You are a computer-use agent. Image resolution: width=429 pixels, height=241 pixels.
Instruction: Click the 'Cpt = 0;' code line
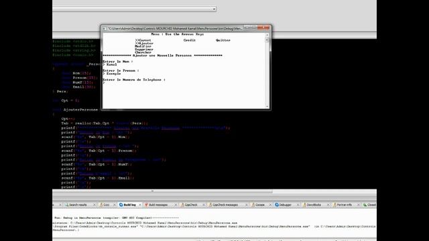pos(66,100)
